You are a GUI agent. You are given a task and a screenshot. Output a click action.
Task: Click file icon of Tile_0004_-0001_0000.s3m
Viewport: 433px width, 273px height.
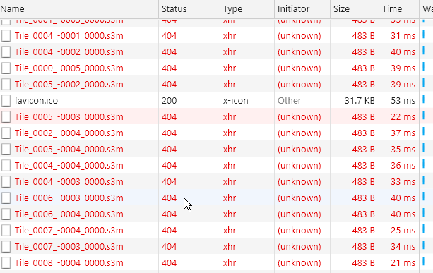(6, 36)
